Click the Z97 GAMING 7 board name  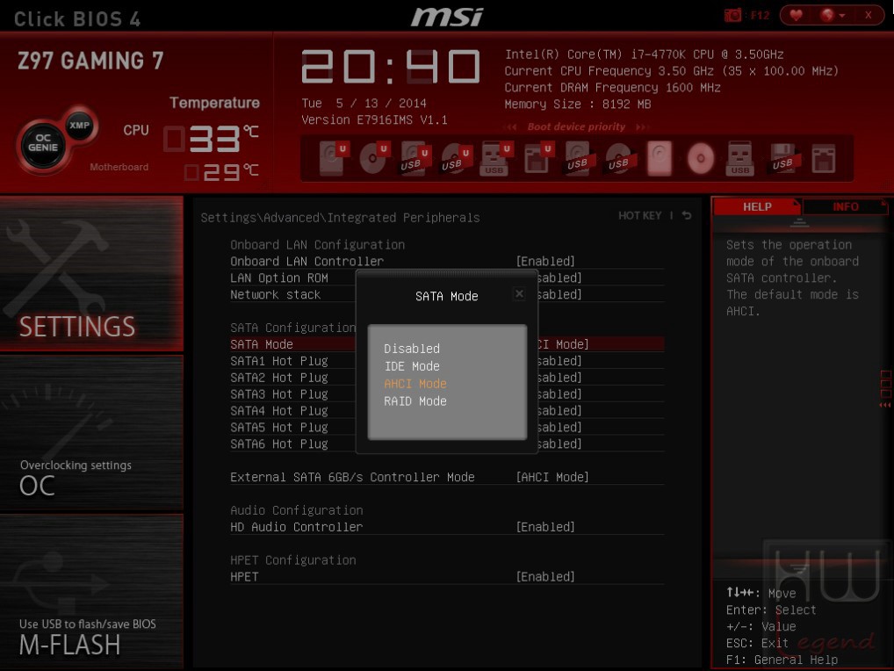(x=90, y=61)
